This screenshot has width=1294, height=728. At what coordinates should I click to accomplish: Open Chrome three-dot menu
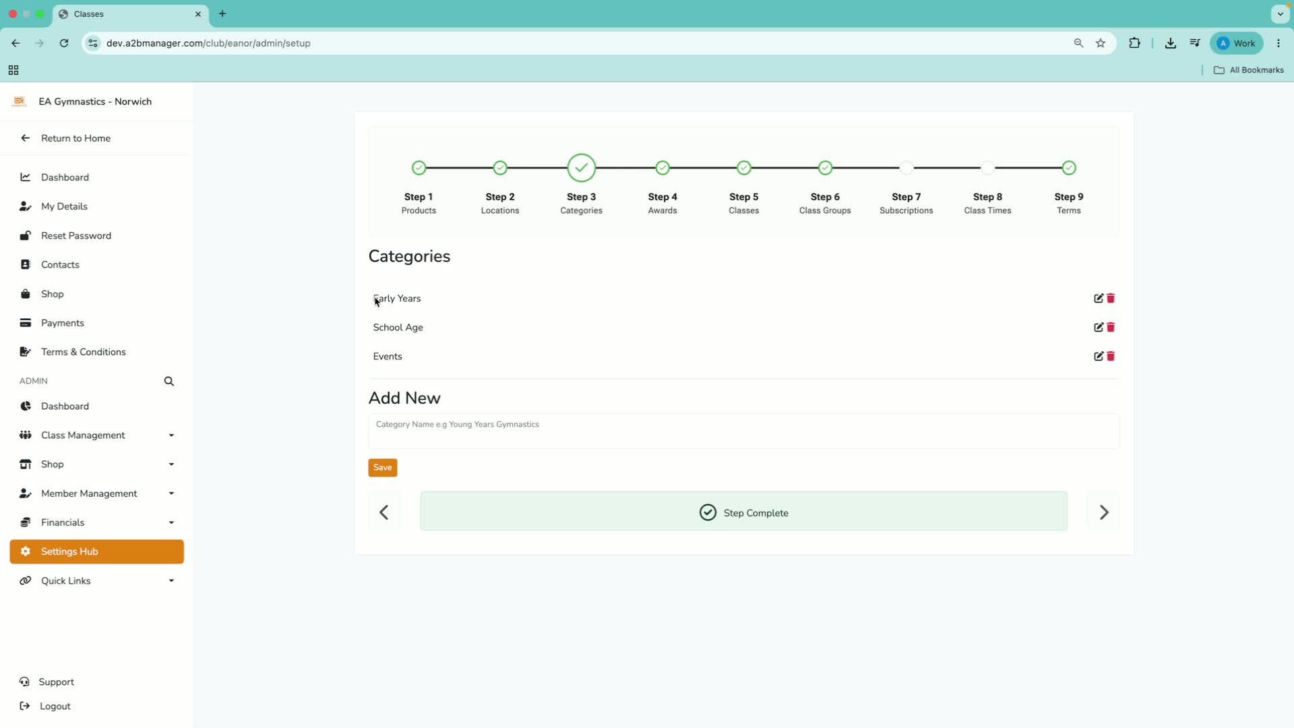point(1278,43)
